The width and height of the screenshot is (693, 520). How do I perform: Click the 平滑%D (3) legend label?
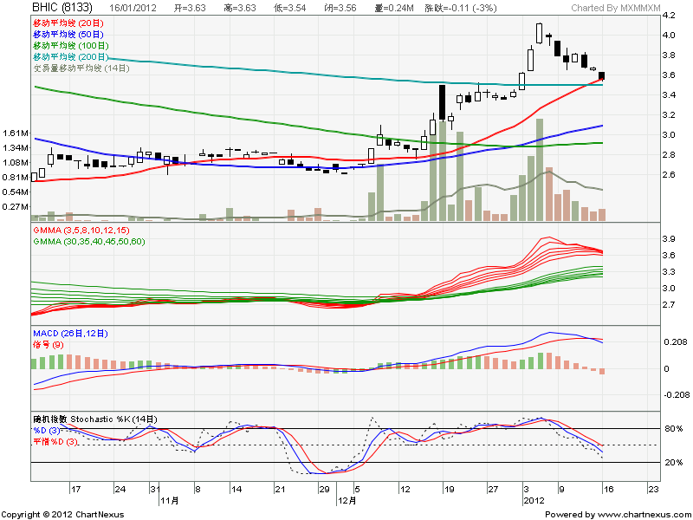pos(55,443)
